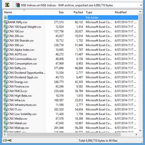
Task: Select the file name CNX Commodities.csv
Action: point(22,59)
